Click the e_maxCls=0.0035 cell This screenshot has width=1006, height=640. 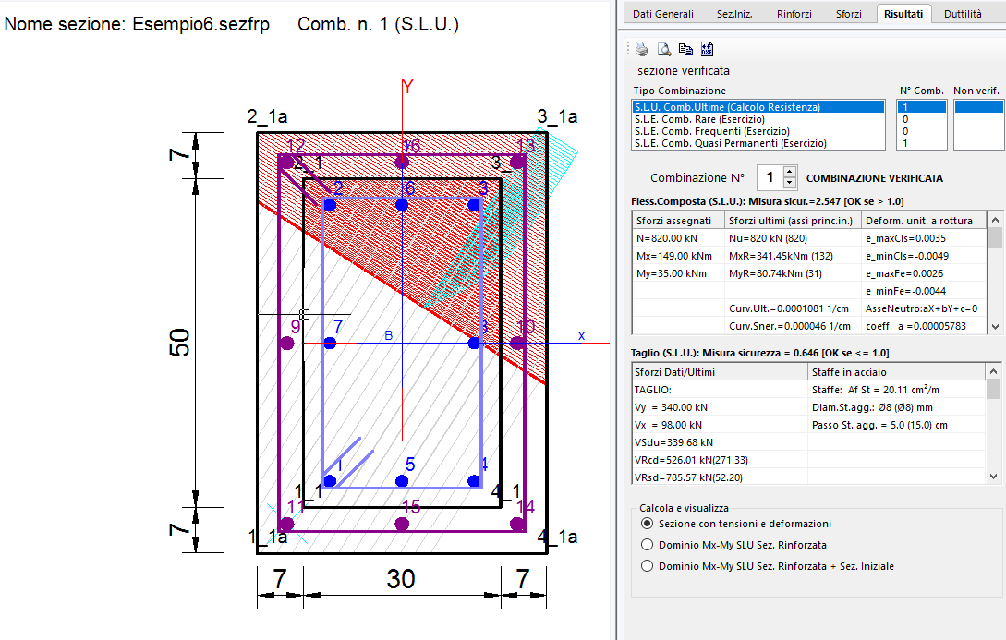click(x=923, y=238)
